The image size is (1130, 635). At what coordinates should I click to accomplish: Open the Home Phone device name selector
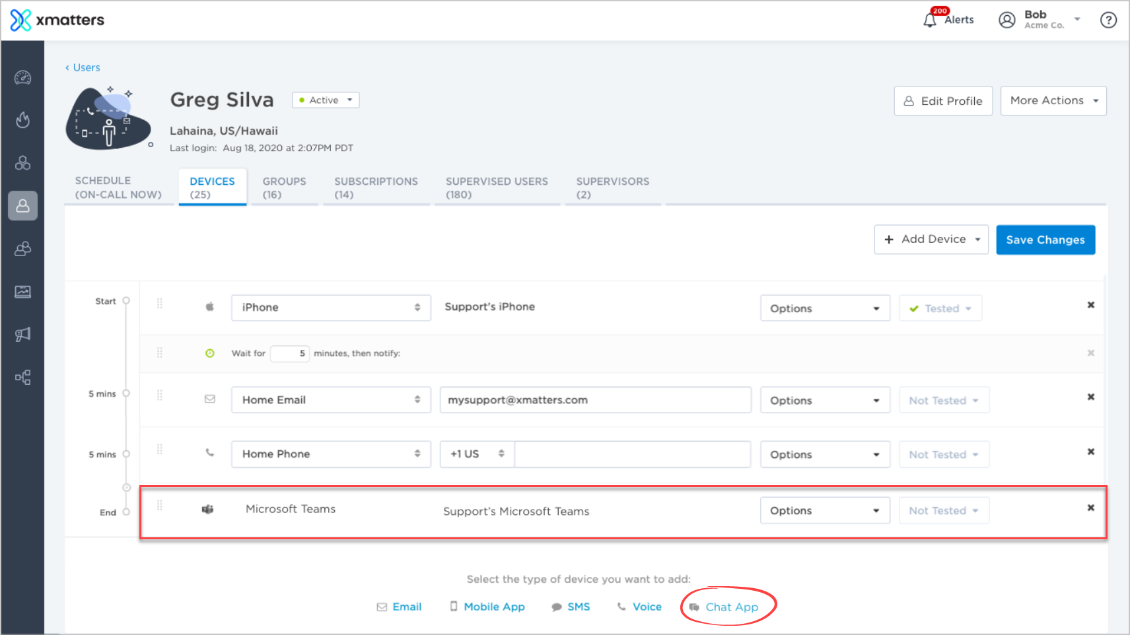click(331, 454)
